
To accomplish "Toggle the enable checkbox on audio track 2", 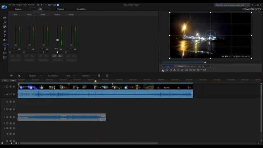I will pos(11,117).
